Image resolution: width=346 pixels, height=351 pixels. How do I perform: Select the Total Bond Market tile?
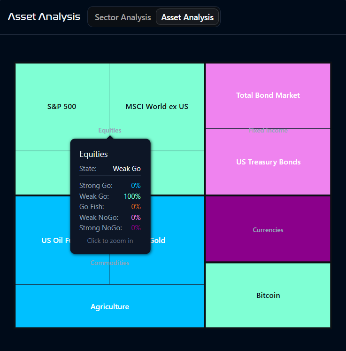pyautogui.click(x=268, y=95)
